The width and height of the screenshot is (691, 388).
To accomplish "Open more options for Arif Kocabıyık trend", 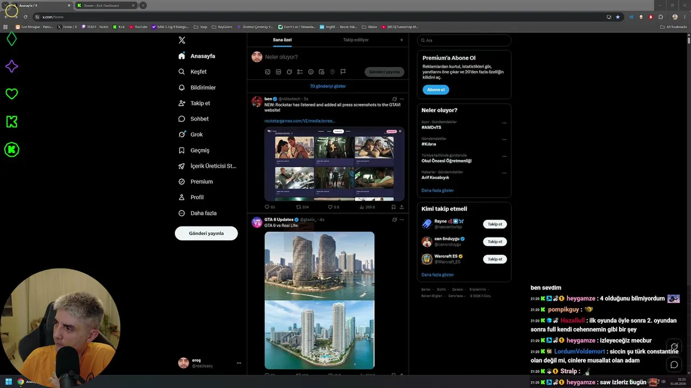I will [504, 173].
